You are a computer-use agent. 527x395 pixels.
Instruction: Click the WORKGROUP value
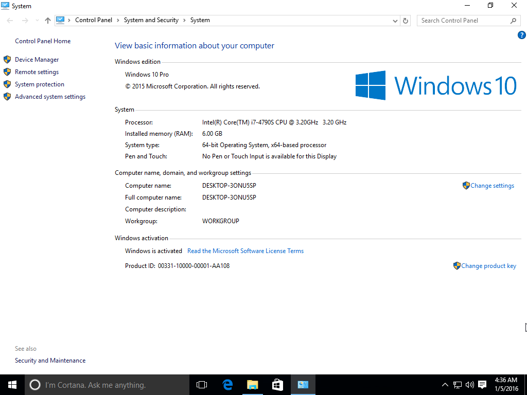pos(220,221)
